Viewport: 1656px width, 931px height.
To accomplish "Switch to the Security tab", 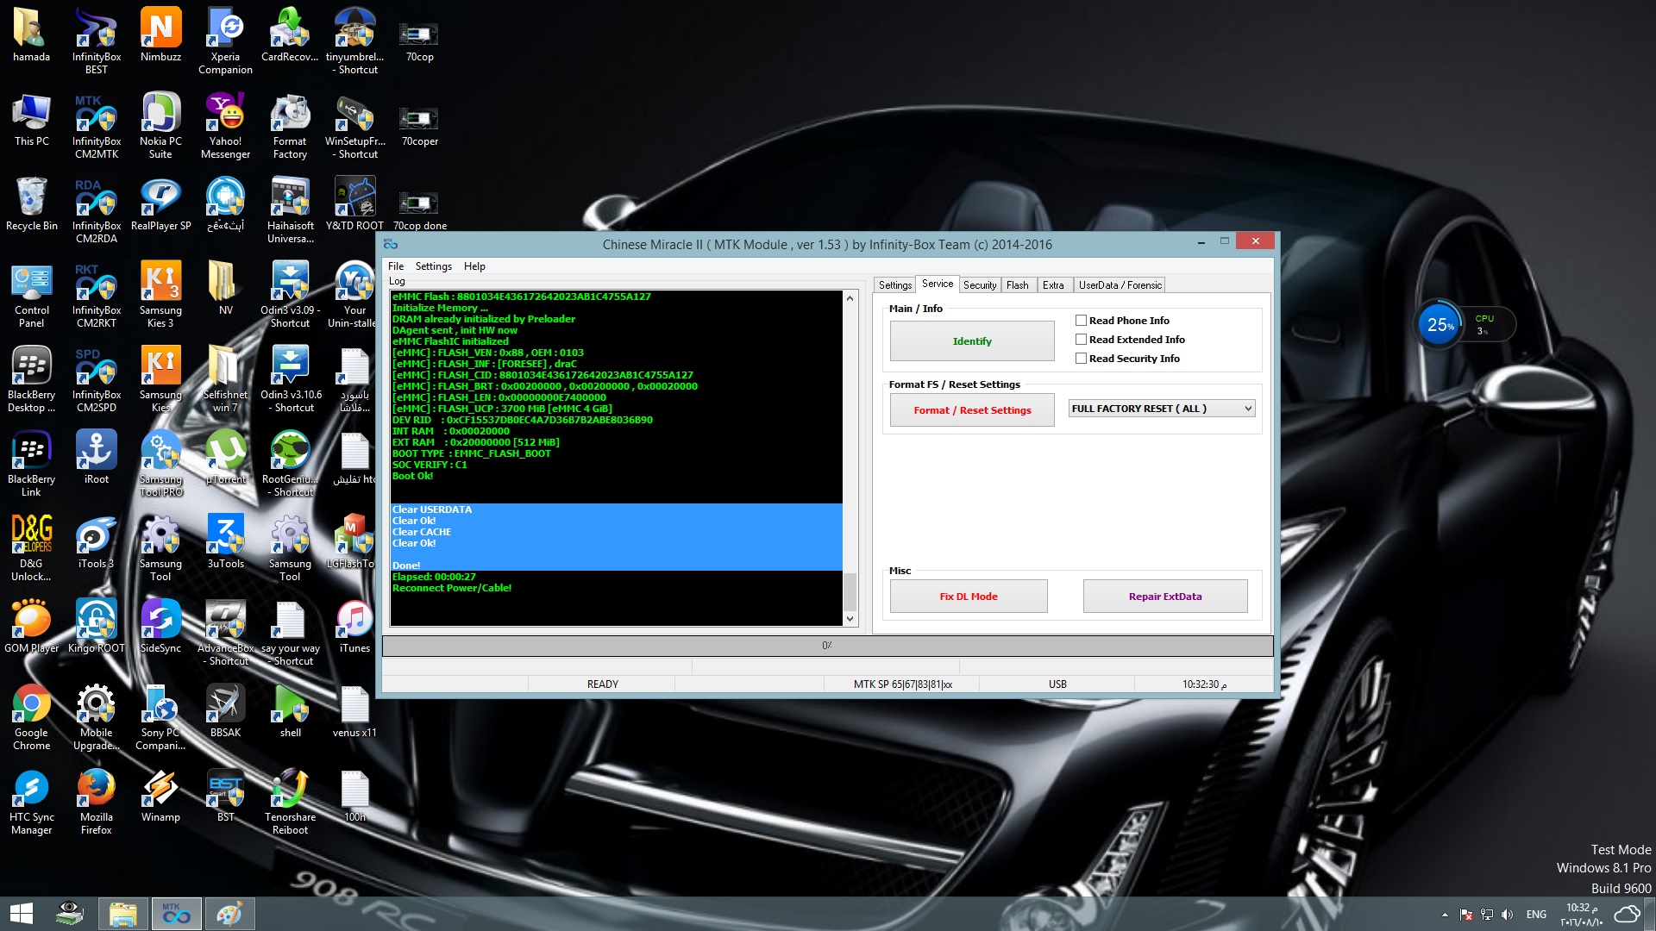I will point(980,285).
